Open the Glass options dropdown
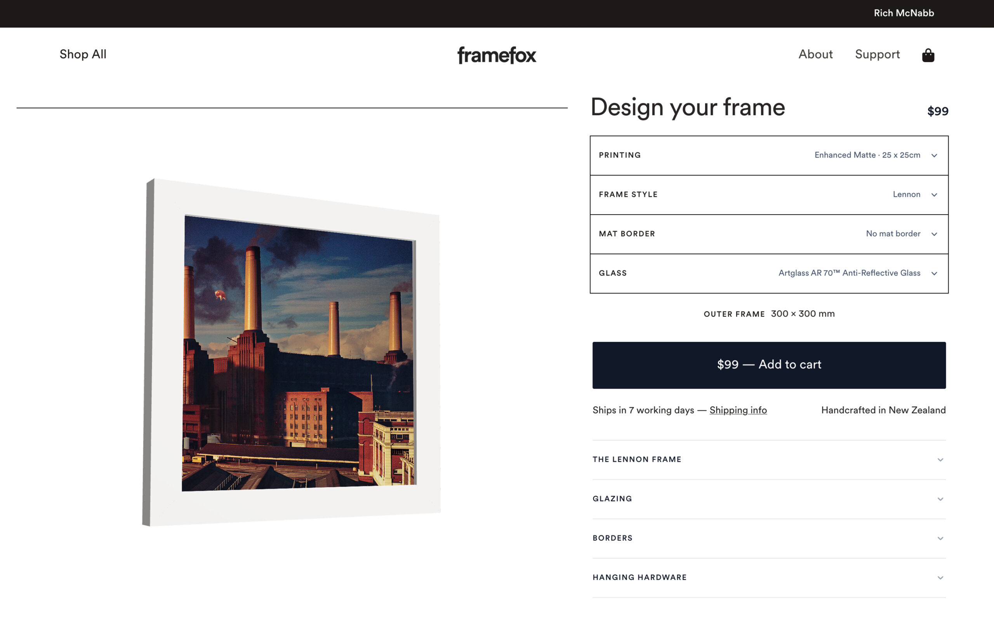This screenshot has width=994, height=621. click(769, 274)
